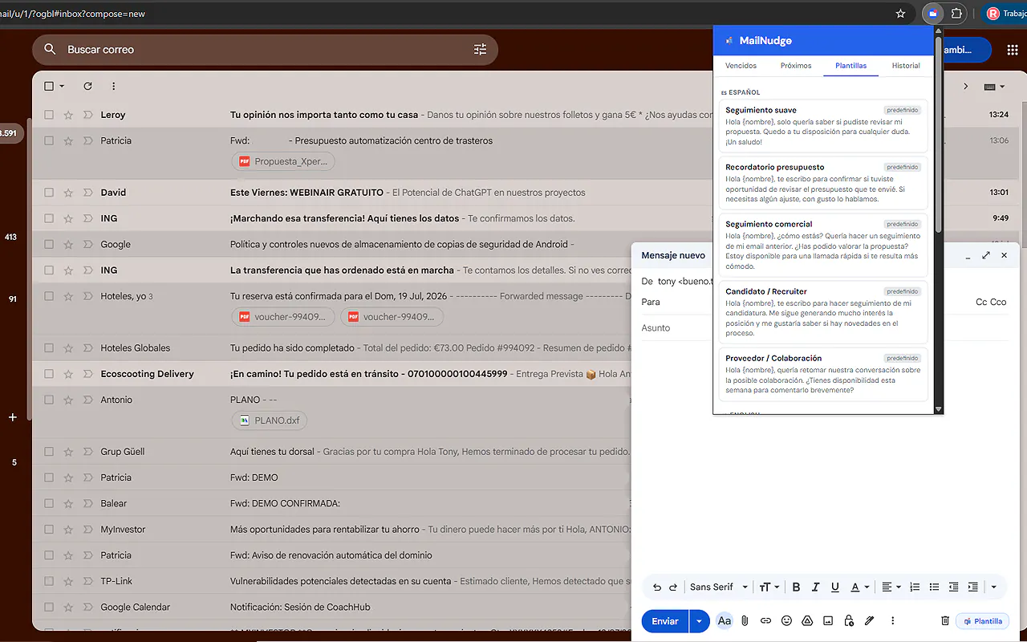Image resolution: width=1027 pixels, height=642 pixels.
Task: Insert a photo with the image icon
Action: [828, 621]
